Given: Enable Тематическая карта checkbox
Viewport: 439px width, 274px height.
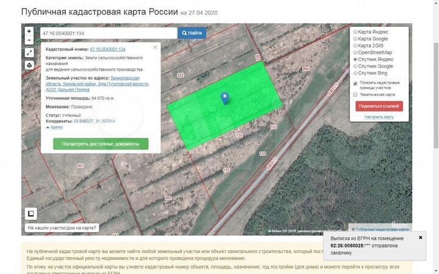Looking at the screenshot, I should tap(355, 94).
